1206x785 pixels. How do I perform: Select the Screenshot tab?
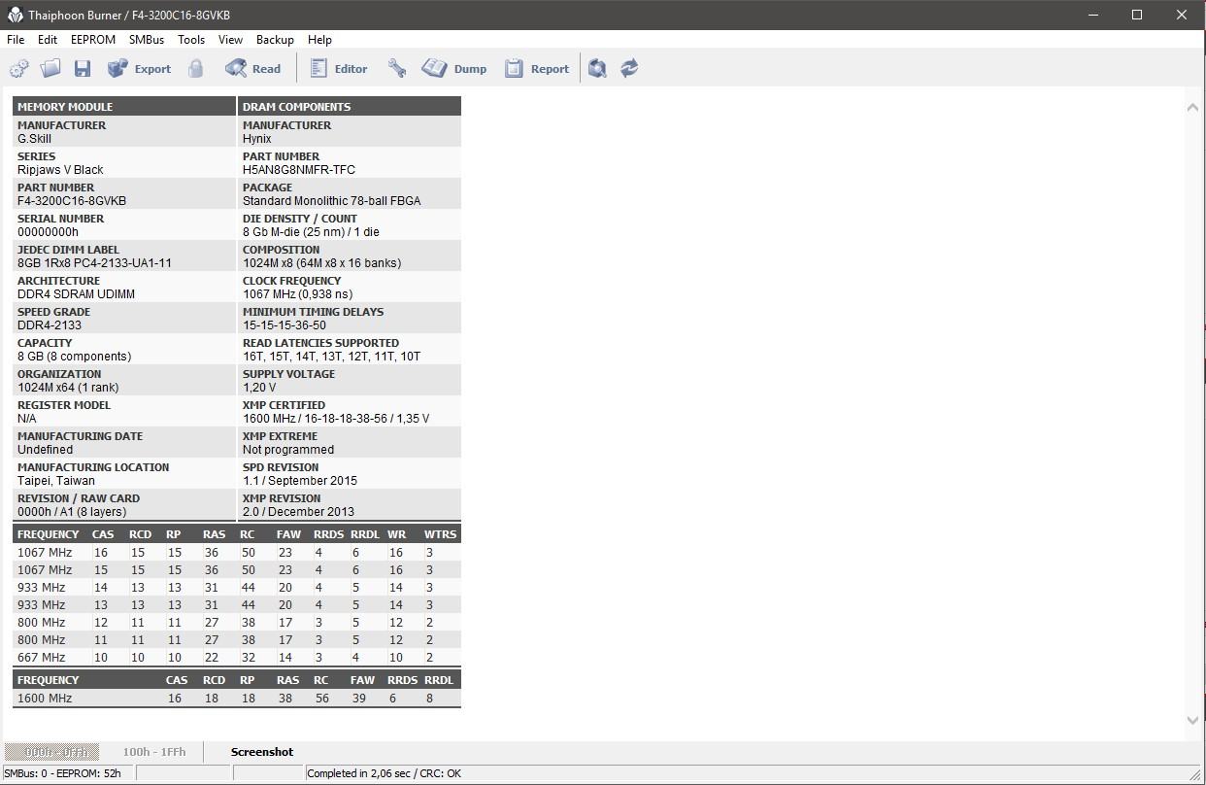(x=262, y=752)
